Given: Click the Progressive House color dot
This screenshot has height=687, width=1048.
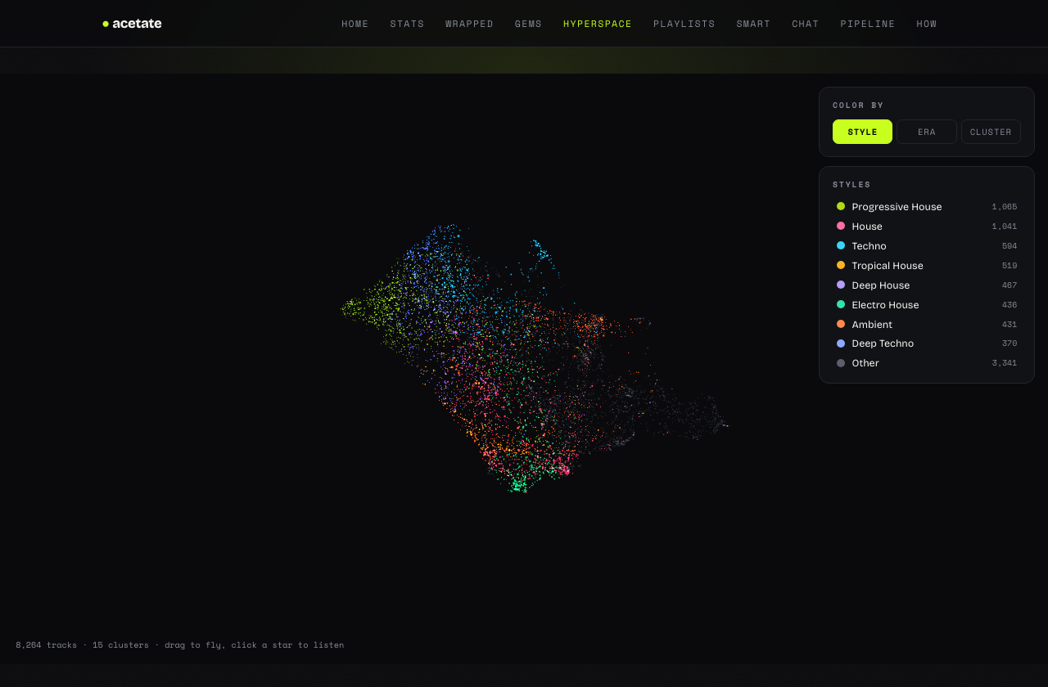Looking at the screenshot, I should 841,206.
